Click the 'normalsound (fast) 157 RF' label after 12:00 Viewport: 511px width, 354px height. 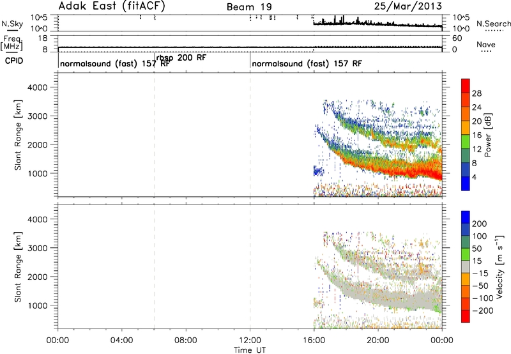307,63
